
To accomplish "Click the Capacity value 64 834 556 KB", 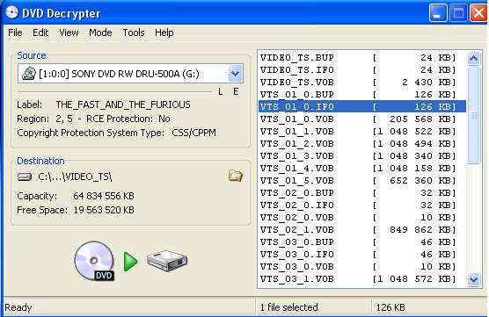I will point(104,196).
